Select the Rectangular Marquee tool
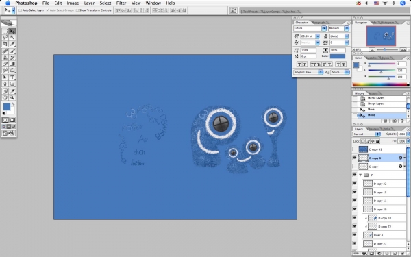This screenshot has width=411, height=257. tap(5, 32)
